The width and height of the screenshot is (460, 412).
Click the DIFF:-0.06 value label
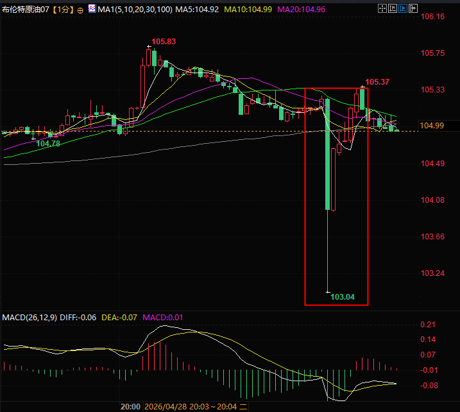(78, 318)
